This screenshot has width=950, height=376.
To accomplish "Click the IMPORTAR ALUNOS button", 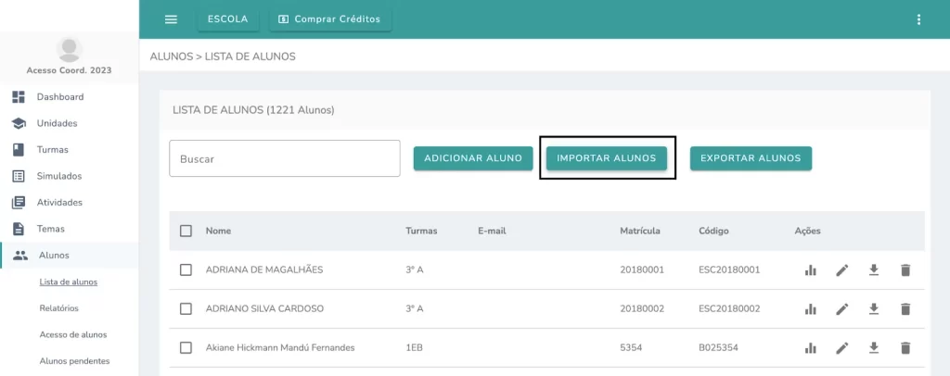I will click(x=607, y=158).
